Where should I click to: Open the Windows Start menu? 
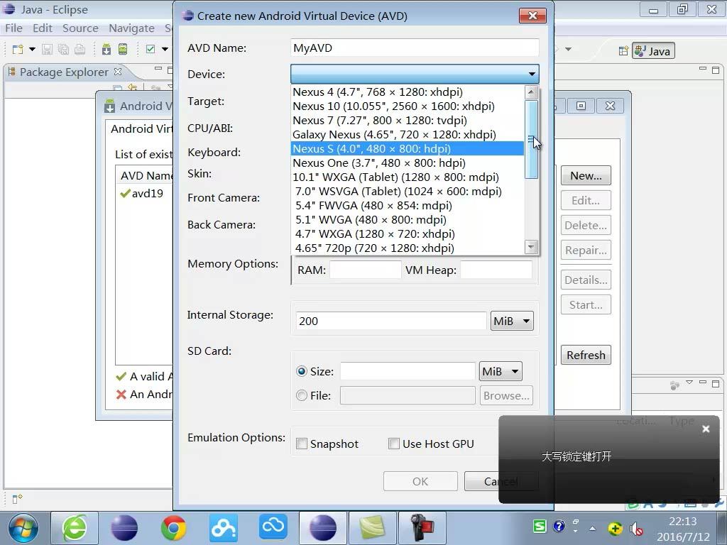pos(23,529)
